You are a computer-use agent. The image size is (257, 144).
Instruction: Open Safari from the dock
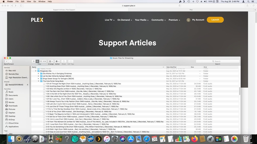pyautogui.click(x=147, y=139)
